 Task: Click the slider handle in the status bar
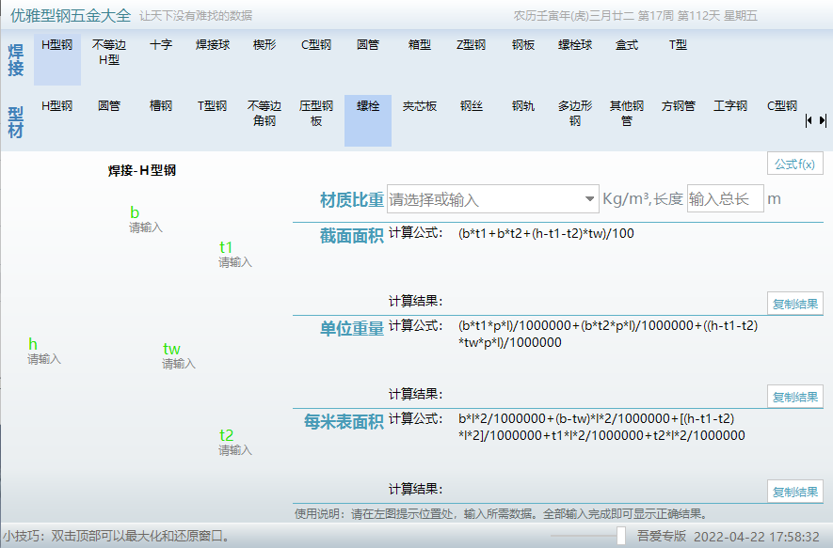click(x=621, y=536)
